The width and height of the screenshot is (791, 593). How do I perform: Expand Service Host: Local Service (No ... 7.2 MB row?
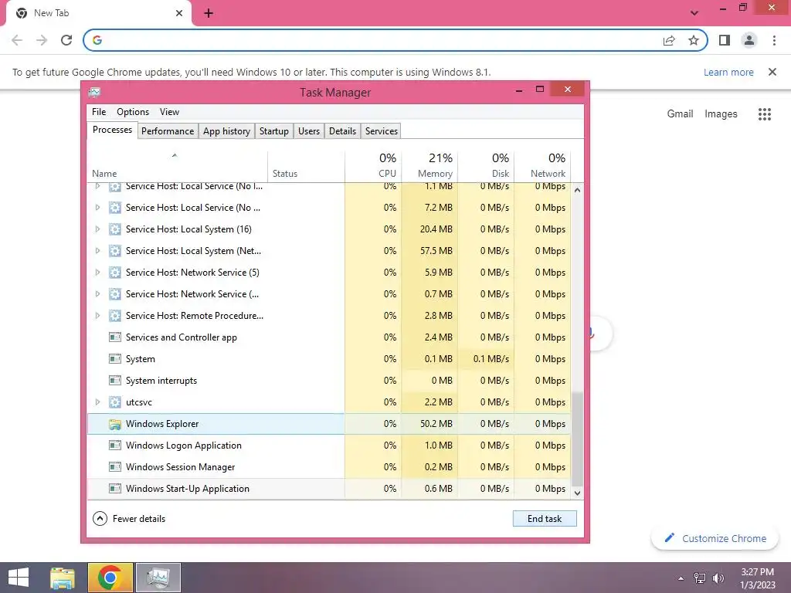tap(97, 208)
